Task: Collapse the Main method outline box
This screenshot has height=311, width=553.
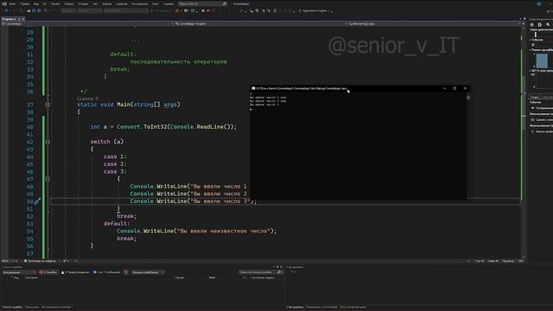Action: [48, 105]
